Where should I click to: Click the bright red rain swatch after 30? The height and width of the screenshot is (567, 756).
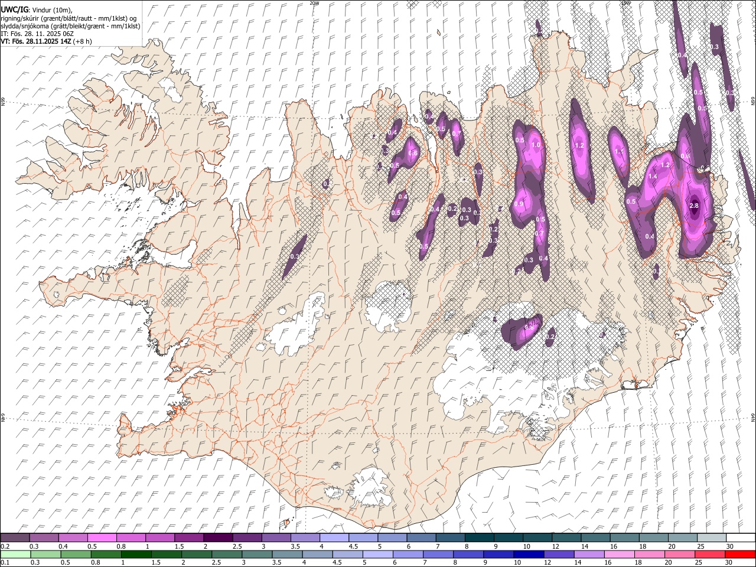[x=740, y=554]
